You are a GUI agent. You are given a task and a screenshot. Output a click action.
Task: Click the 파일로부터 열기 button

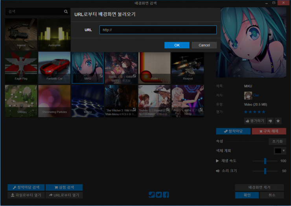(26, 195)
